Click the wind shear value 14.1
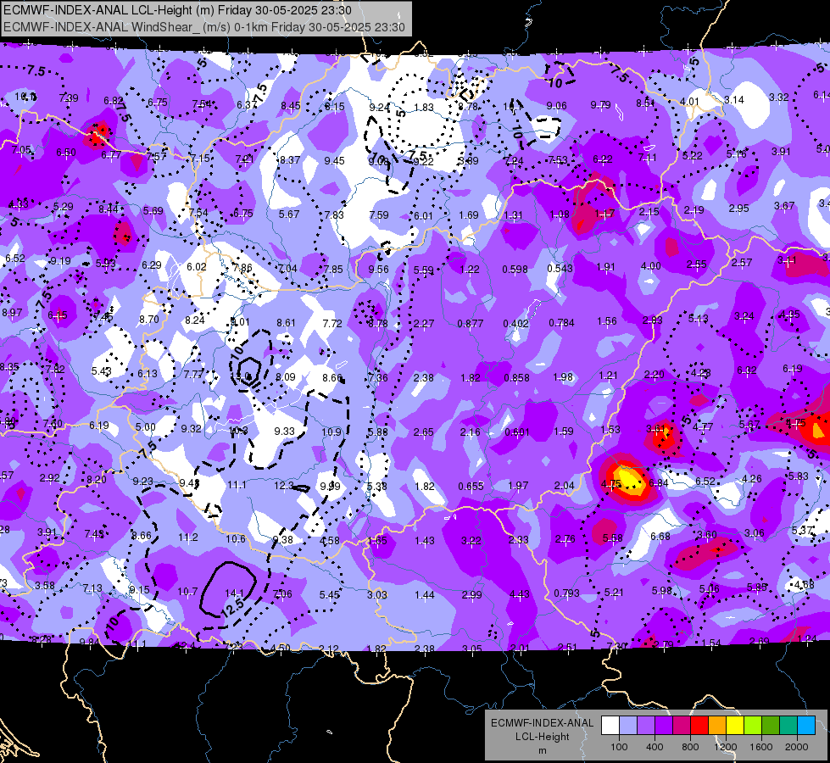The image size is (830, 763). tap(234, 593)
